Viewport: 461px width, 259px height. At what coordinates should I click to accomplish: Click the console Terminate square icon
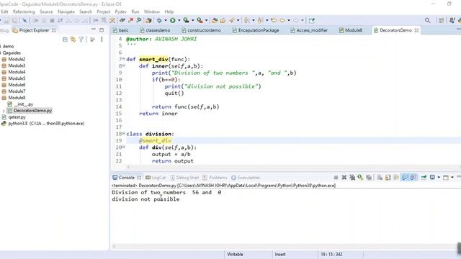(336, 178)
